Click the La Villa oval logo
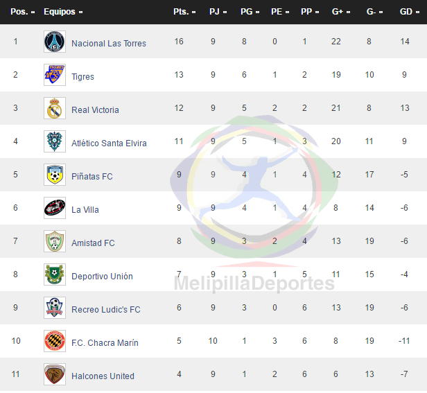The height and width of the screenshot is (393, 427). 55,208
